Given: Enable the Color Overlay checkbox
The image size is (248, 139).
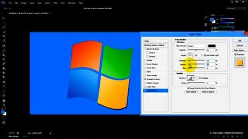Looking at the screenshot, I should click(x=145, y=76).
